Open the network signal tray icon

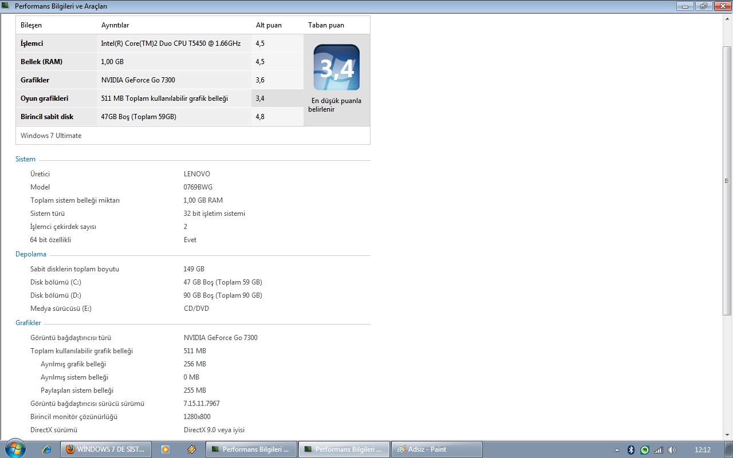[x=659, y=450]
